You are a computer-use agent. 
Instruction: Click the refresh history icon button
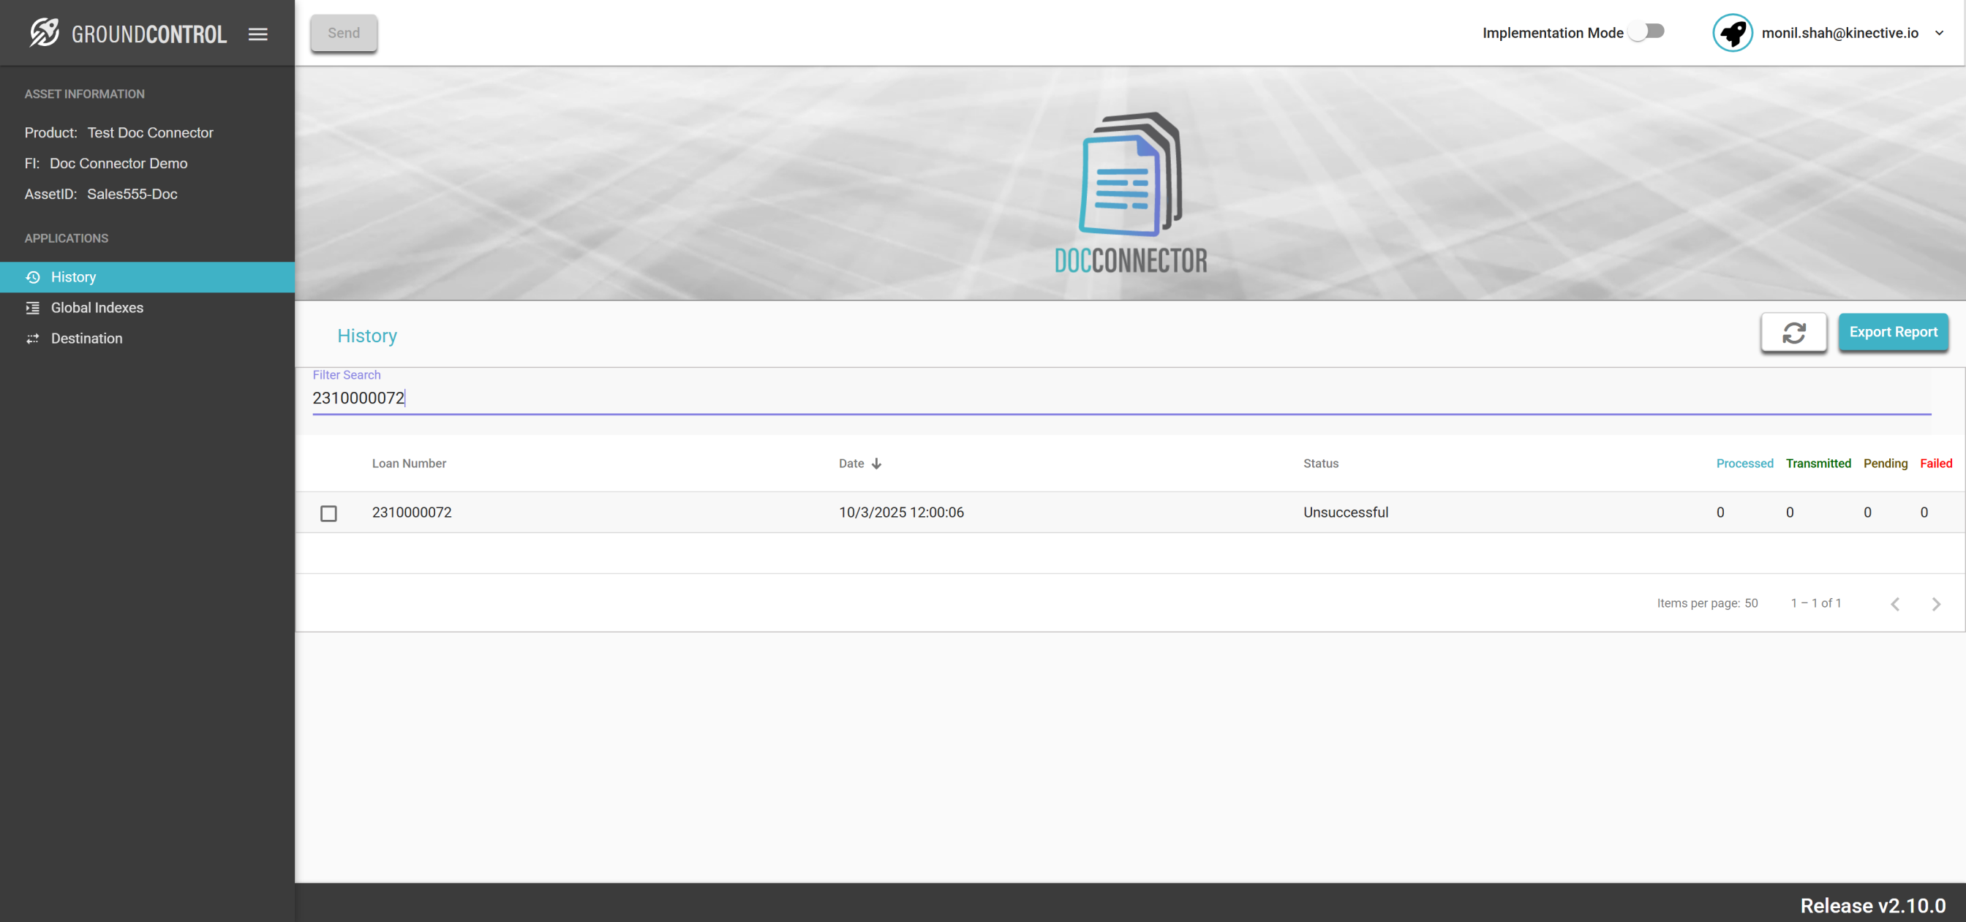[1793, 332]
